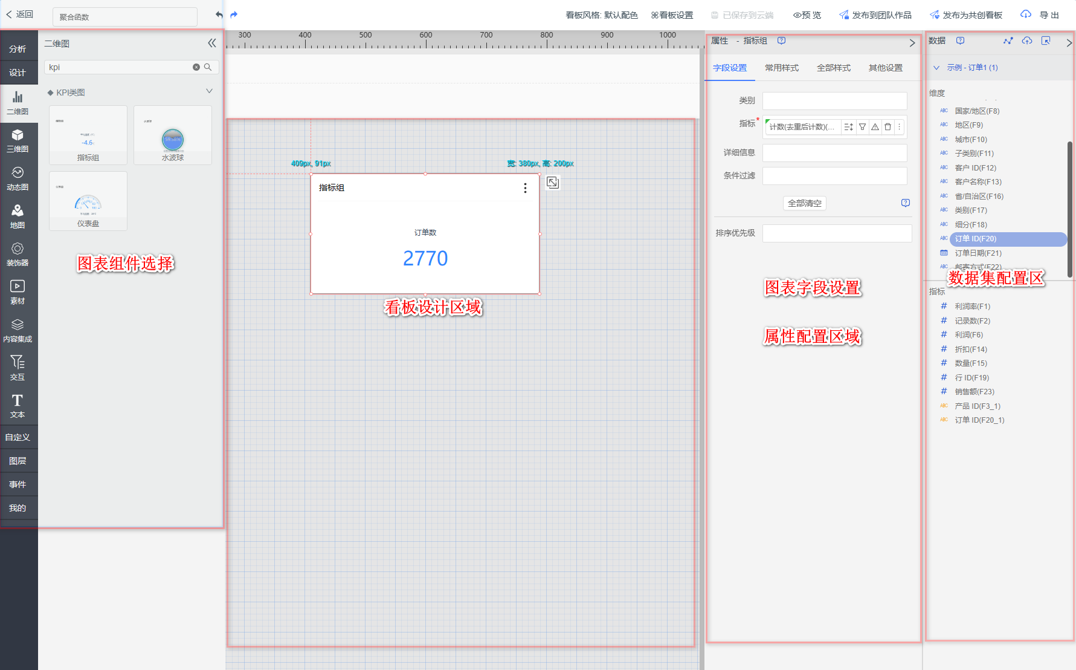
Task: Select the 地图 (map) sidebar icon
Action: [18, 216]
